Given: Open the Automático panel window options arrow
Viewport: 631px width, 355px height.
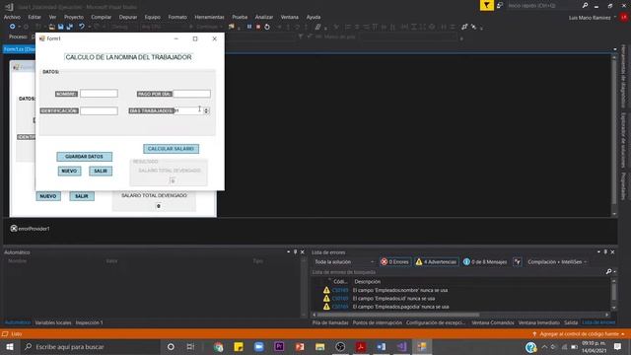Looking at the screenshot, I should pyautogui.click(x=288, y=252).
